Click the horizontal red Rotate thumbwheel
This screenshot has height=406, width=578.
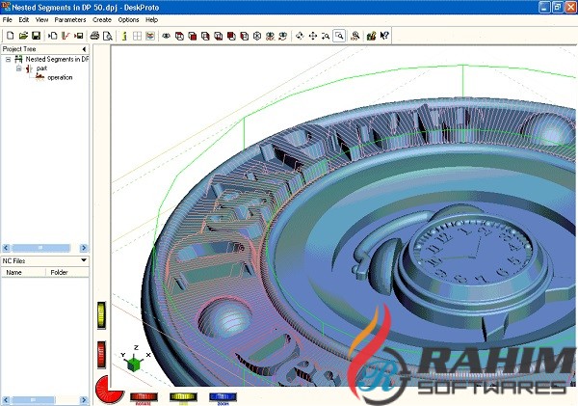144,397
